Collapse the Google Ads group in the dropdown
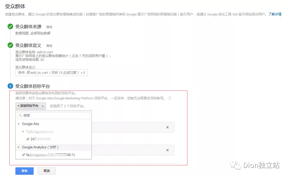 click(x=18, y=124)
